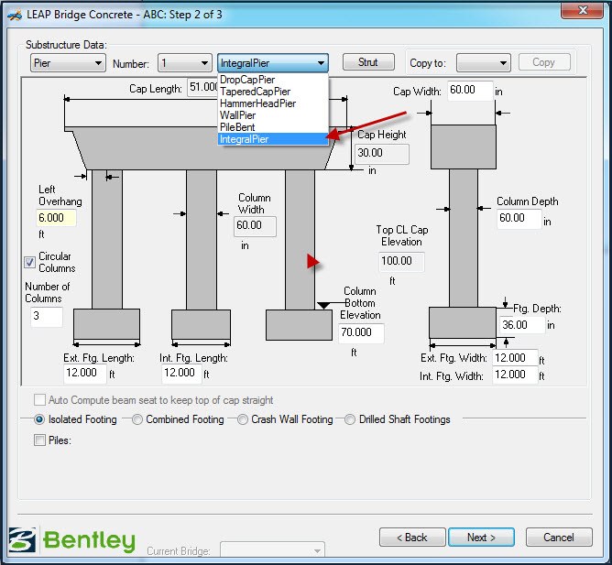
Task: Click the black column bottom elevation marker
Action: pyautogui.click(x=323, y=305)
